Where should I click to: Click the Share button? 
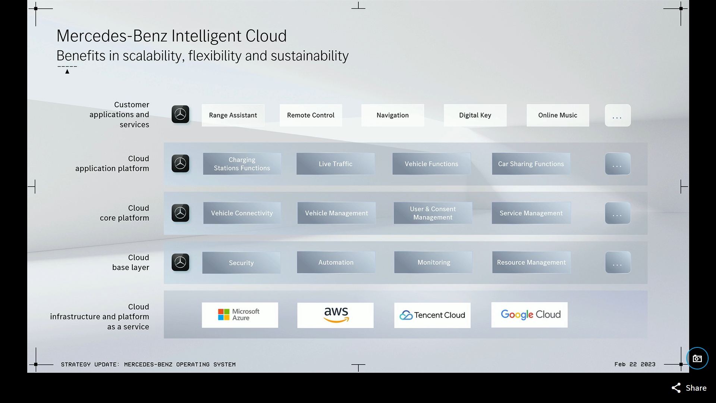[x=689, y=388]
